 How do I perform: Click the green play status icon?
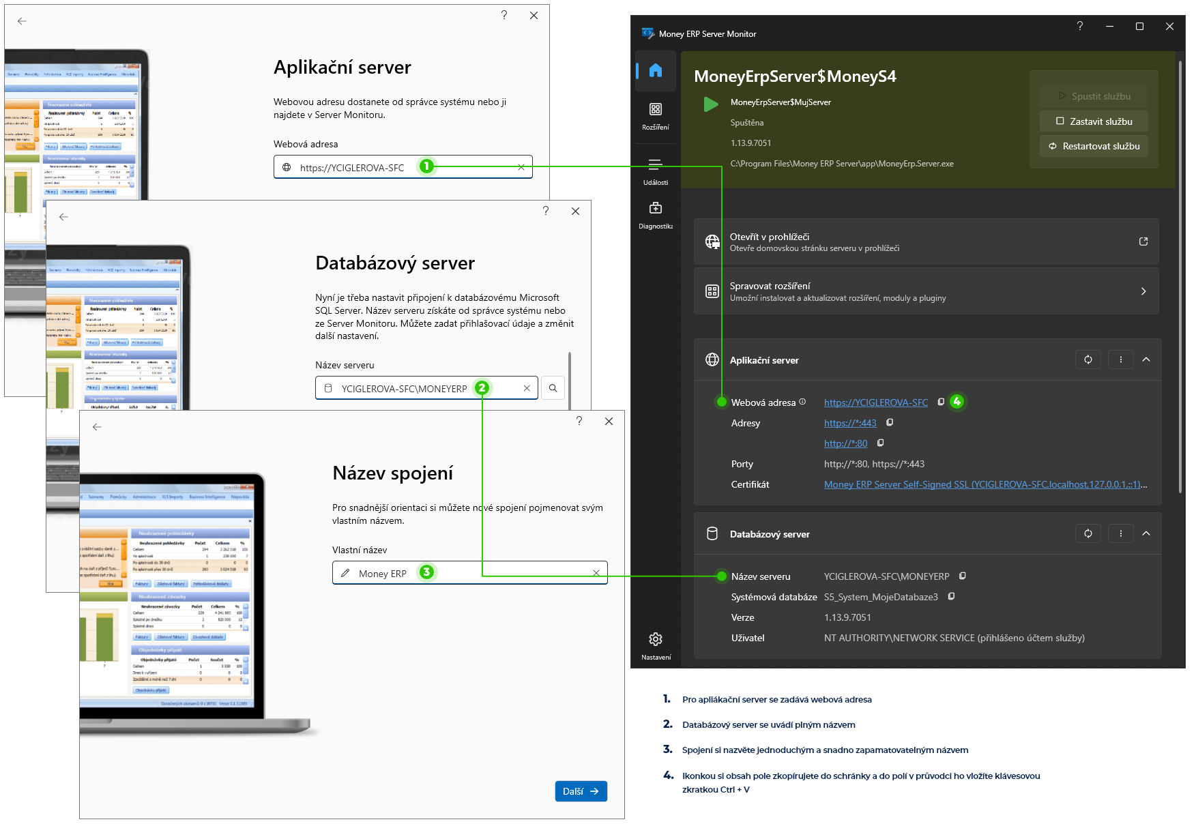click(x=711, y=104)
